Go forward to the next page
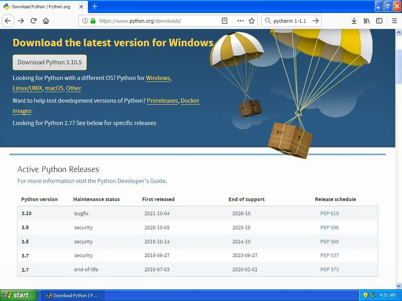Image resolution: width=402 pixels, height=301 pixels. coord(21,21)
